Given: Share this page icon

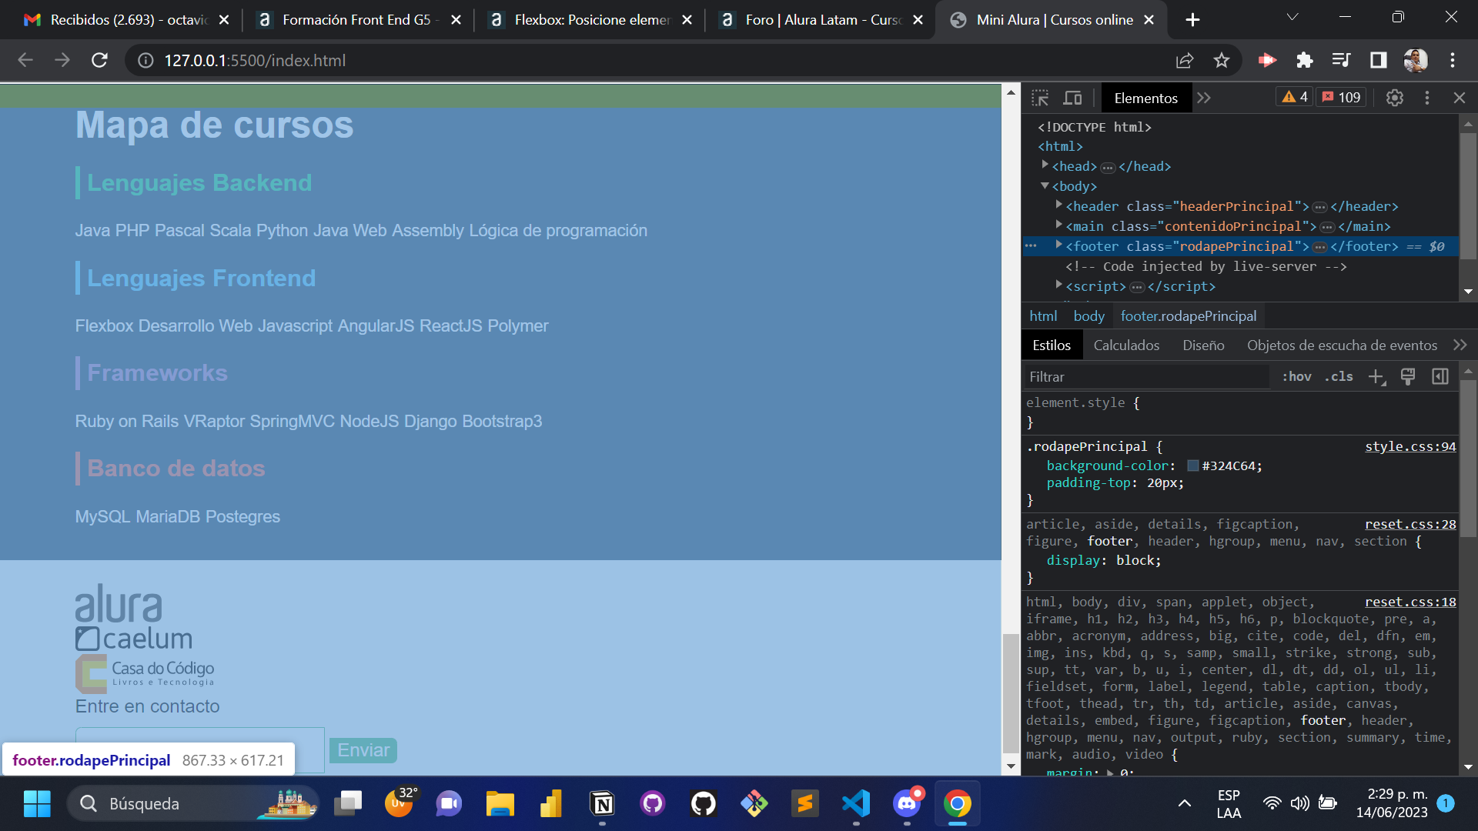Looking at the screenshot, I should (1185, 60).
